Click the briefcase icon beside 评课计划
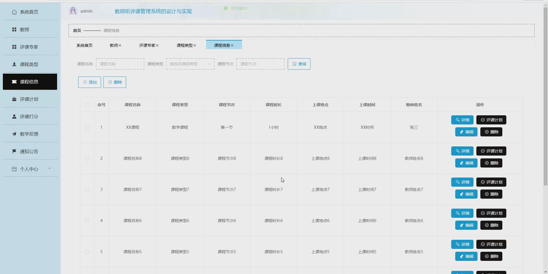Screen dimensions: 548x274 pos(14,99)
